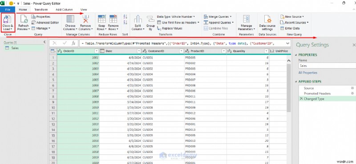This screenshot has width=356, height=164.
Task: Collapse the PROPERTIES section
Action: pos(296,55)
